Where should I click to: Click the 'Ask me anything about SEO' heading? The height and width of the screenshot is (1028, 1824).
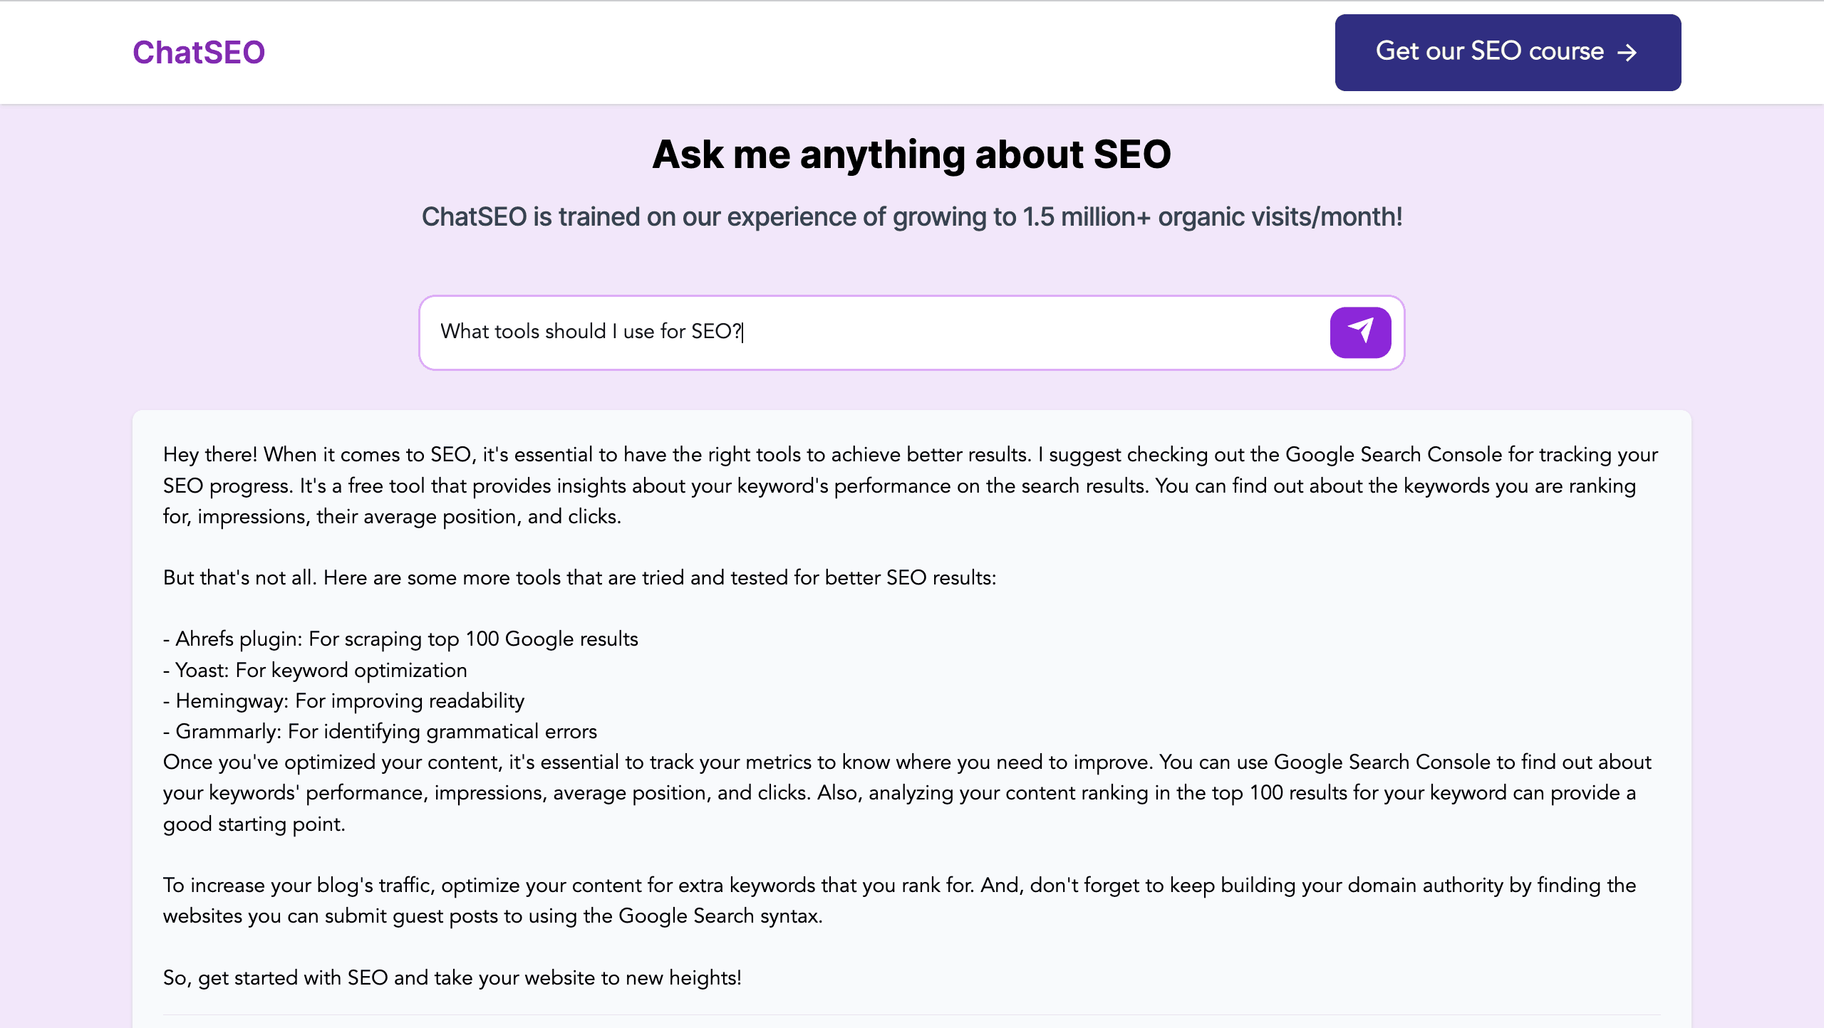[x=911, y=154]
